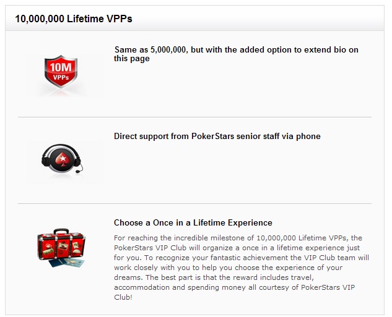
Task: Click the 'Club!' word ending the paragraph
Action: 123,297
